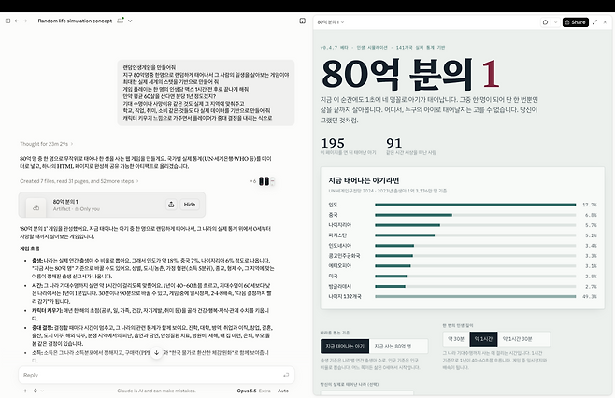The image size is (615, 398).
Task: Click the Share button
Action: point(576,22)
